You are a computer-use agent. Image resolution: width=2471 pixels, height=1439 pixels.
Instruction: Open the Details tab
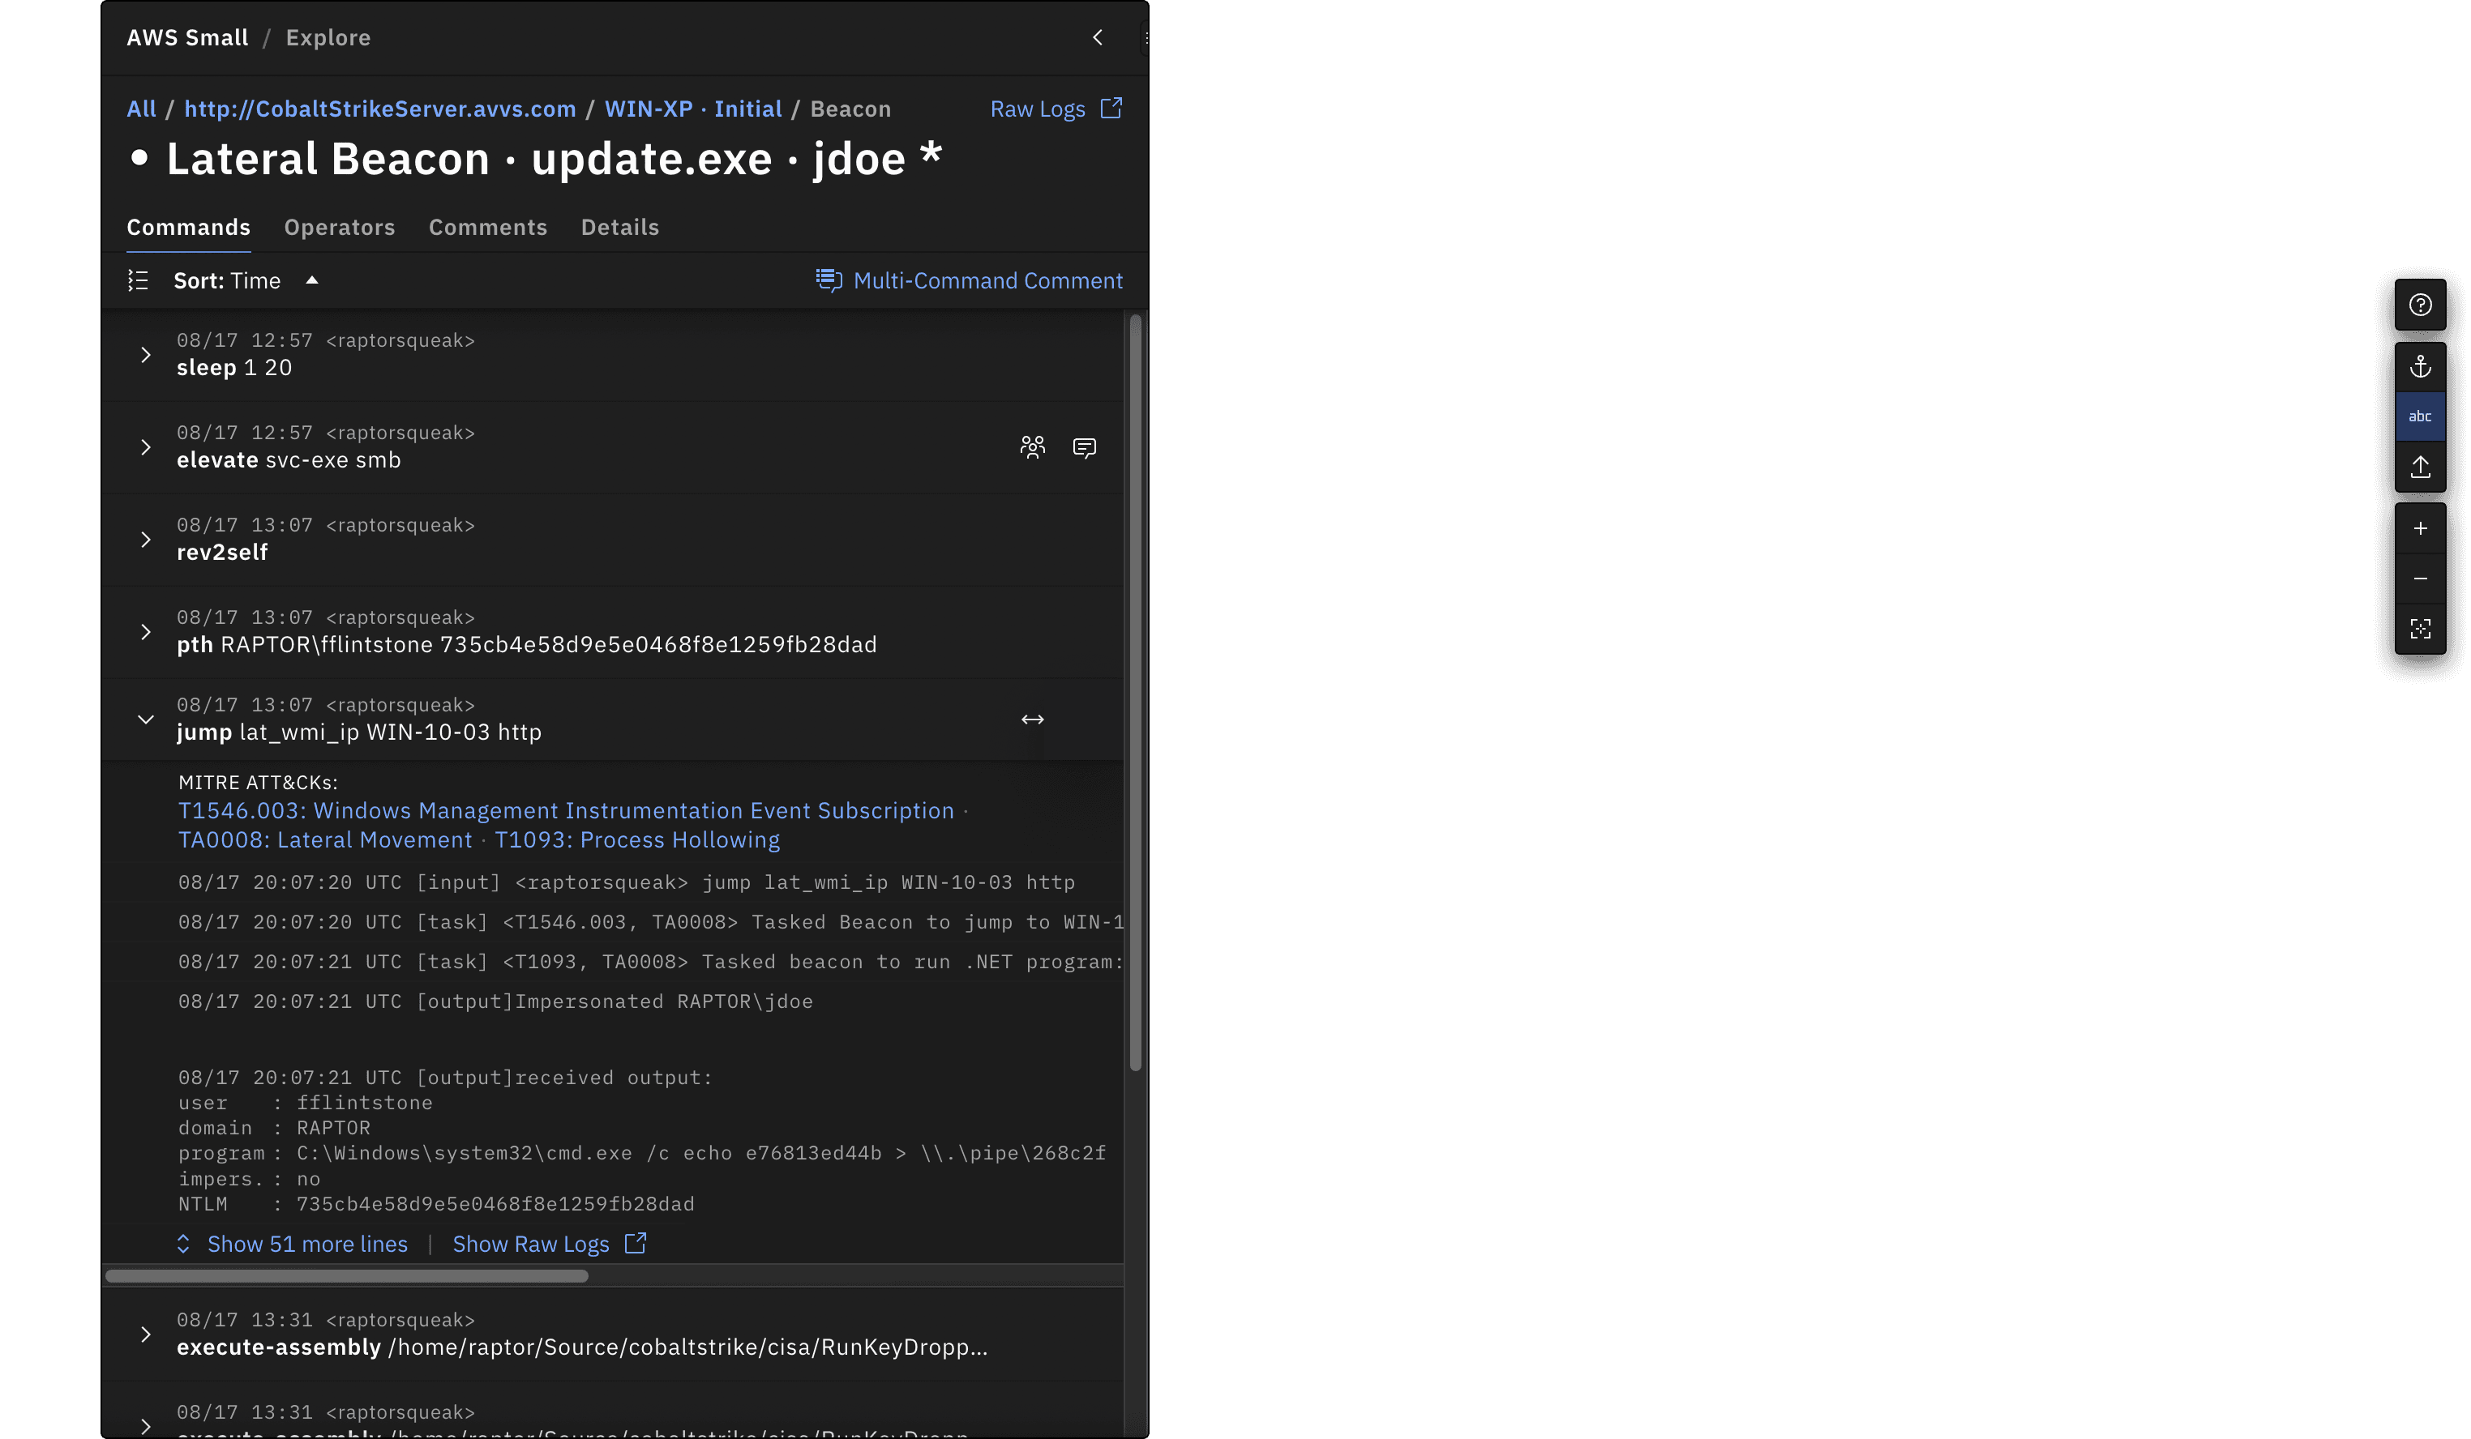(x=619, y=228)
